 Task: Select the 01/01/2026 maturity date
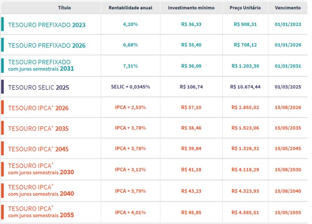point(288,45)
